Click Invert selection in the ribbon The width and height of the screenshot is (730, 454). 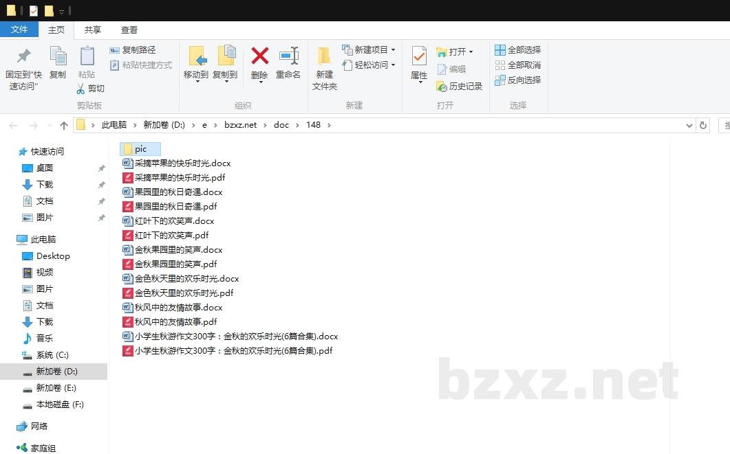(x=518, y=80)
